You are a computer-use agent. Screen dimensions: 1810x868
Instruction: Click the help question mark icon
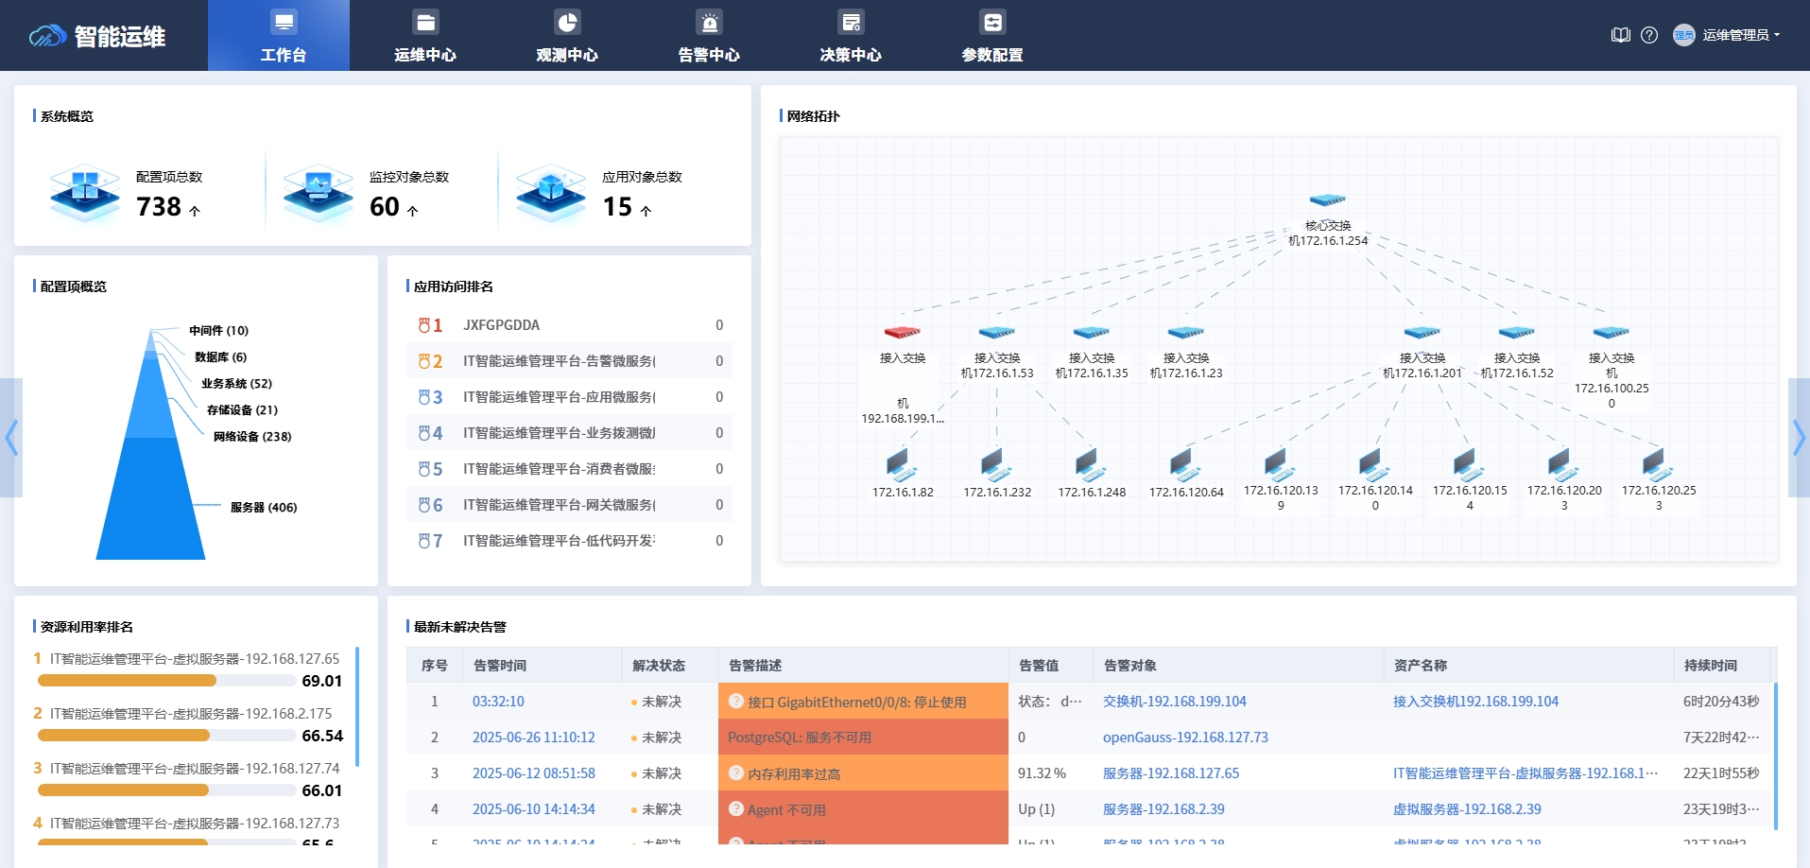pyautogui.click(x=1649, y=34)
